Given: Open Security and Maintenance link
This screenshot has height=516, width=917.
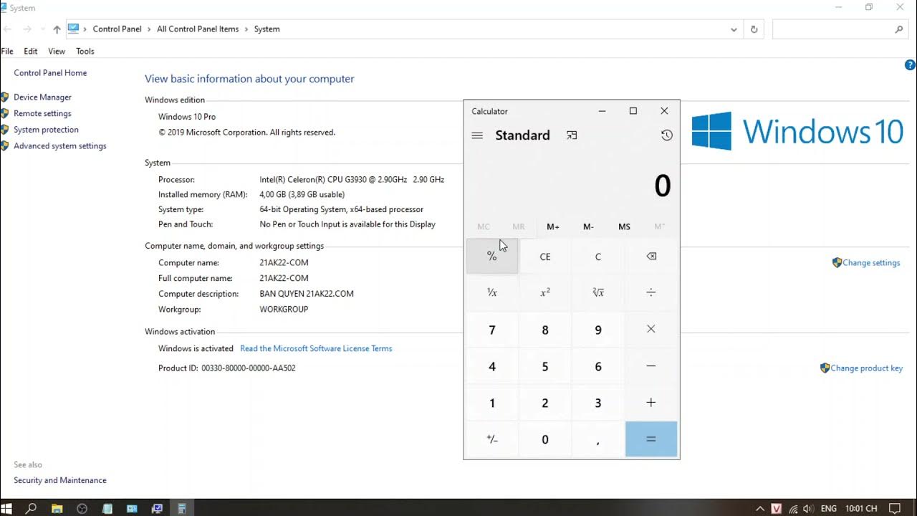Looking at the screenshot, I should (x=60, y=480).
